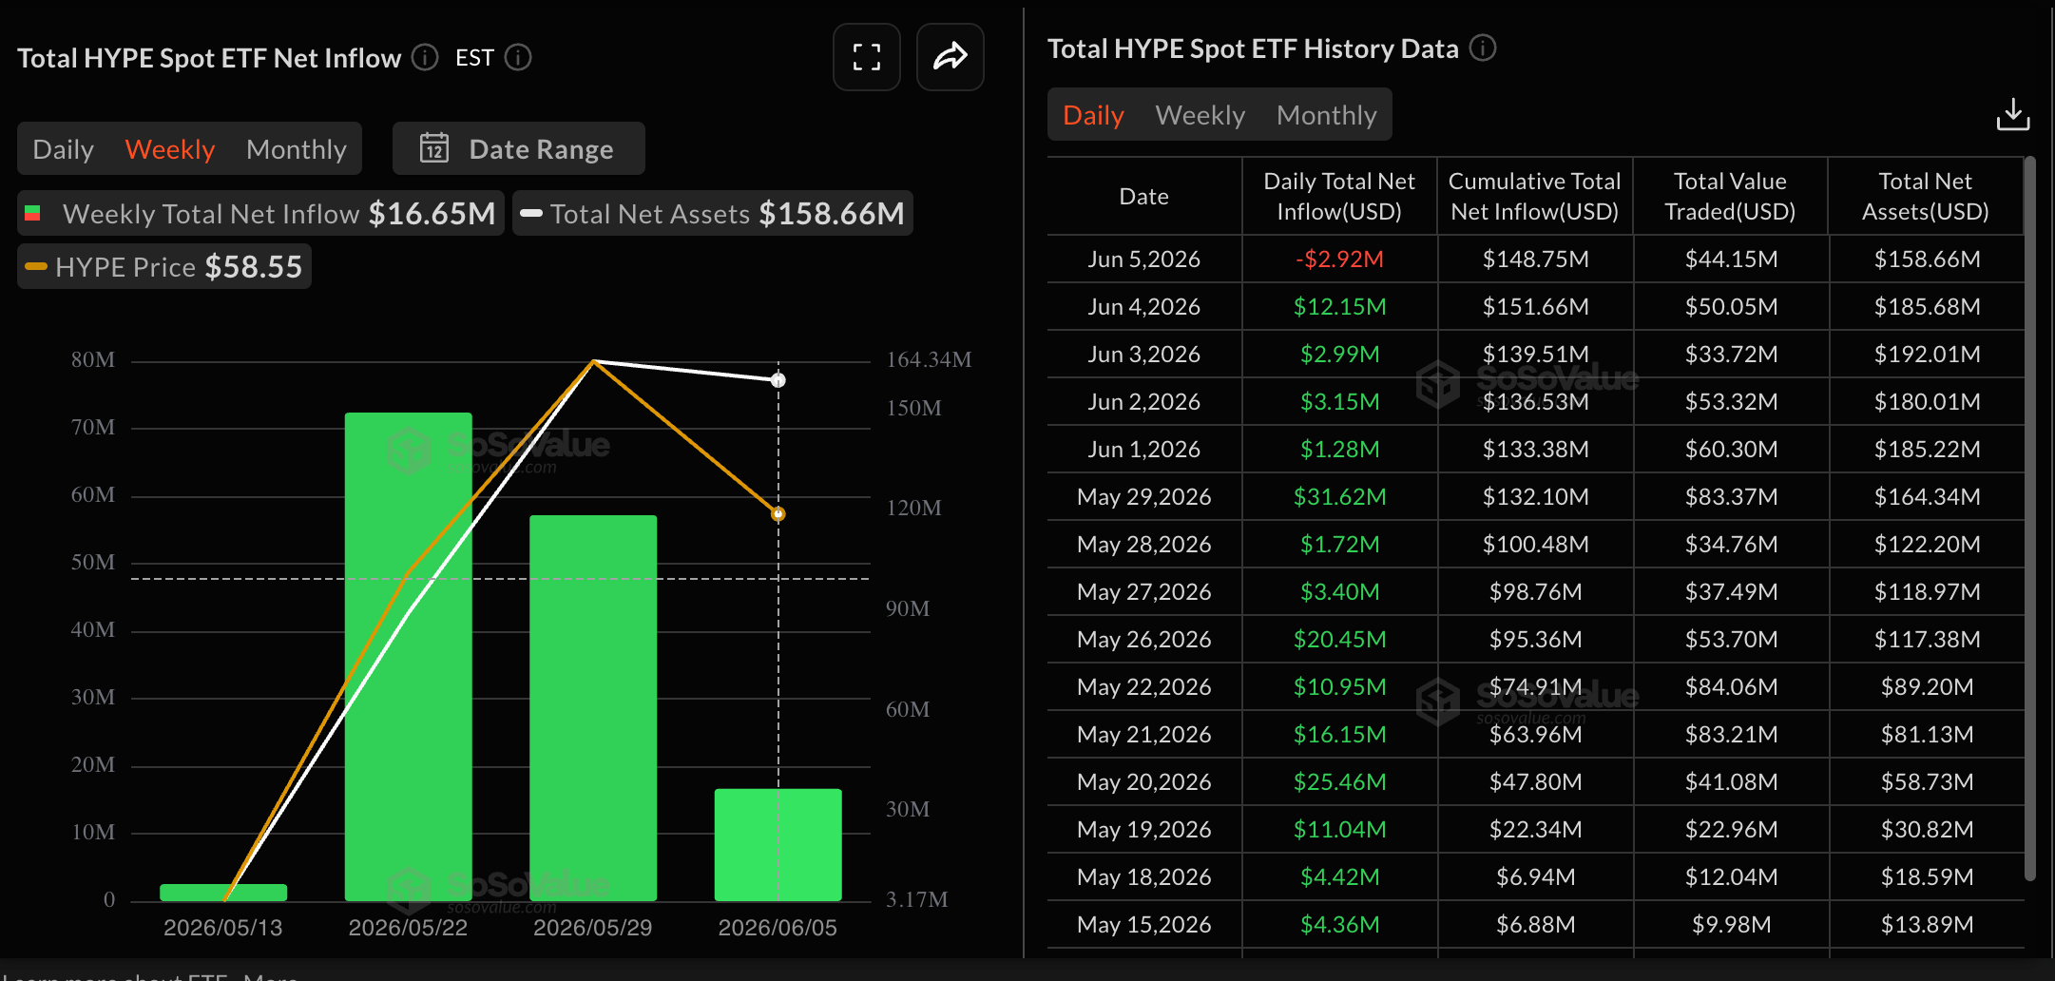Click Total Value Traded(USD) header

click(1730, 196)
